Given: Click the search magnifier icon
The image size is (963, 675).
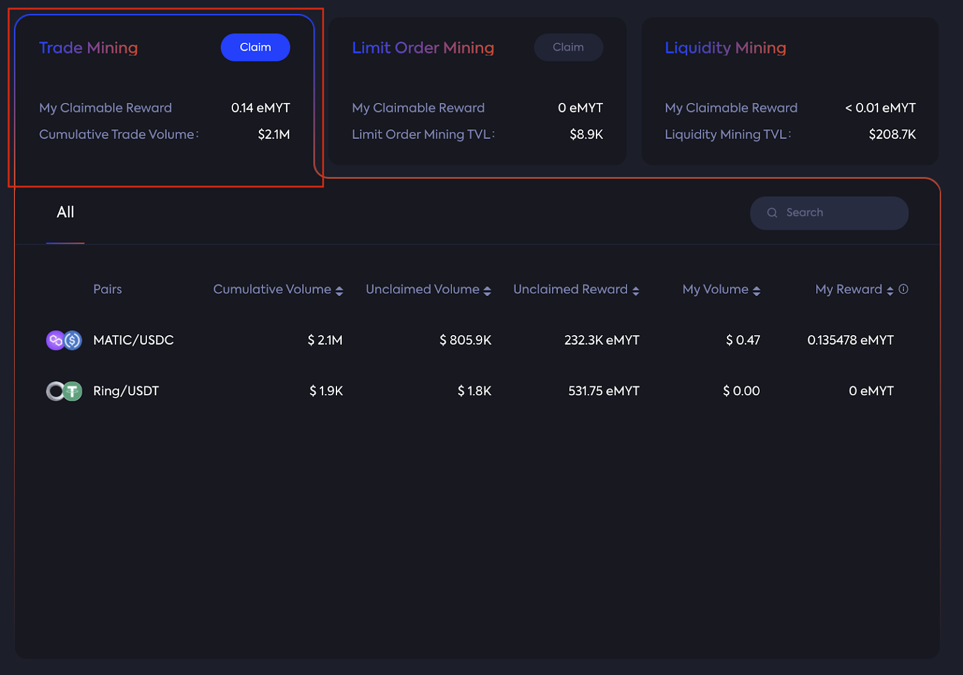Looking at the screenshot, I should tap(772, 213).
